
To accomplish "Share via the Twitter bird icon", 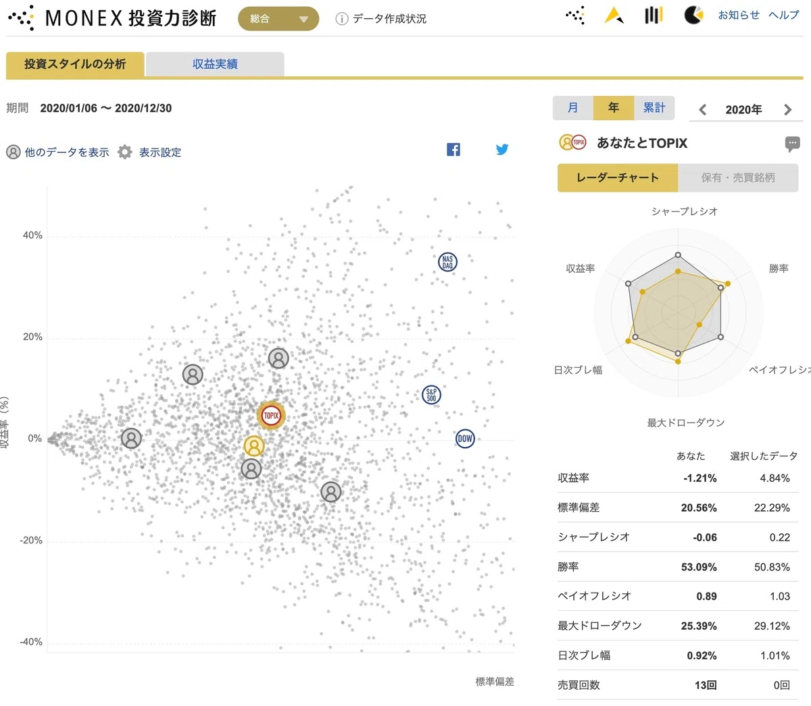I will 502,149.
